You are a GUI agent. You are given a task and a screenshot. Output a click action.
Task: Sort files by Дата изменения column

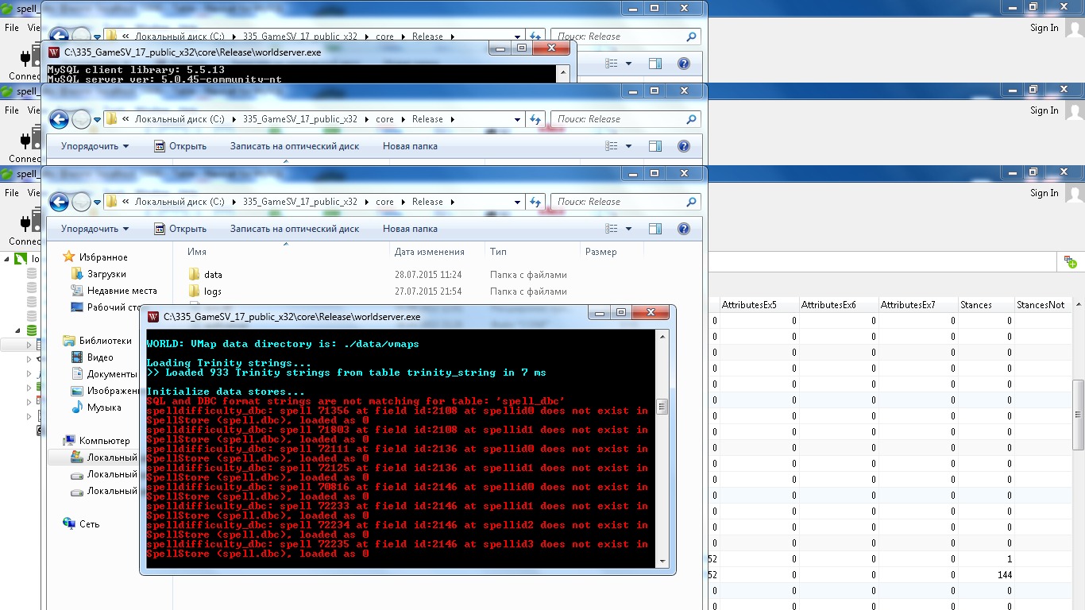429,252
